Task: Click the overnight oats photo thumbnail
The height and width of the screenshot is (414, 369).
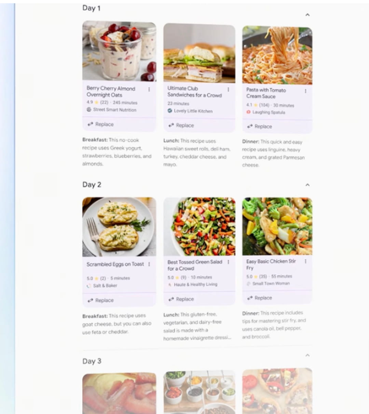Action: (x=119, y=51)
